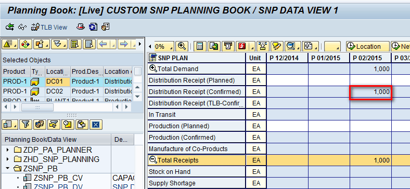Click the blue right arrow button
Image resolution: width=410 pixels, height=189 pixels.
[x=124, y=44]
